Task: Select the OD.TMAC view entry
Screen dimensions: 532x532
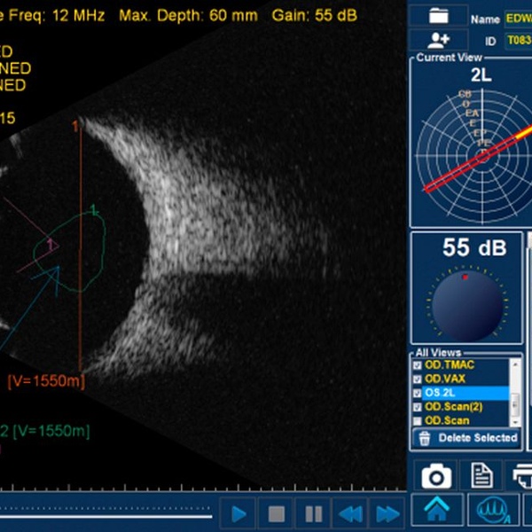Action: tap(450, 364)
